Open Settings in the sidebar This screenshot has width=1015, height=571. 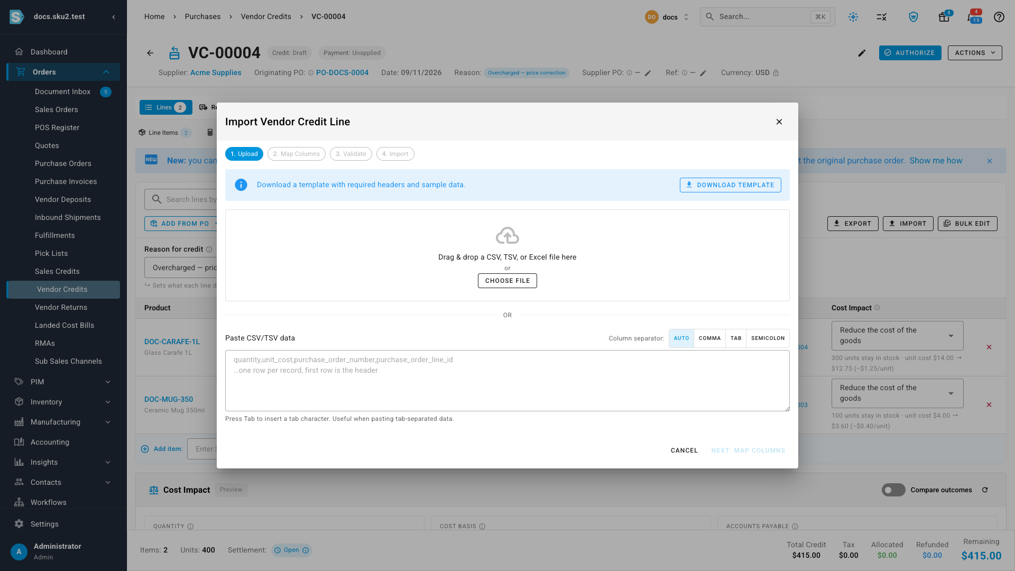coord(63,524)
